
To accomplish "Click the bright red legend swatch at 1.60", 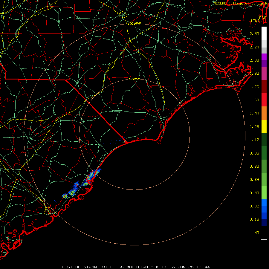I will (x=264, y=100).
